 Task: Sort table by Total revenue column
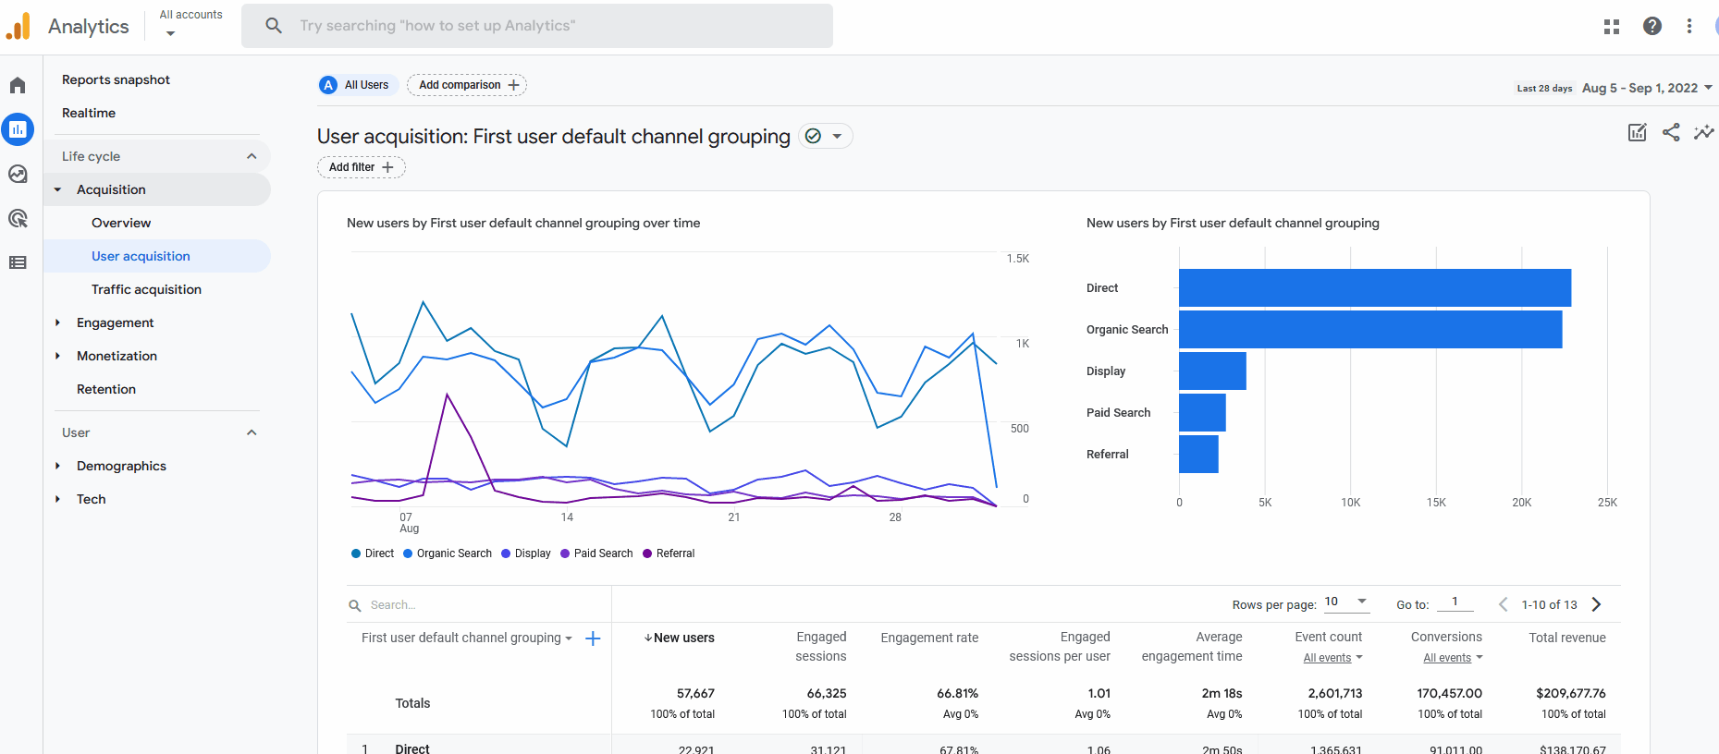point(1567,638)
